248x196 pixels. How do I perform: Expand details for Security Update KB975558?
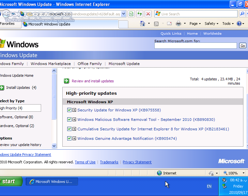[x=74, y=110]
